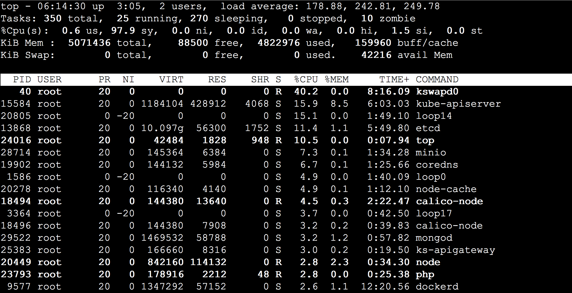Select the etcd process entry
The height and width of the screenshot is (293, 572).
428,128
